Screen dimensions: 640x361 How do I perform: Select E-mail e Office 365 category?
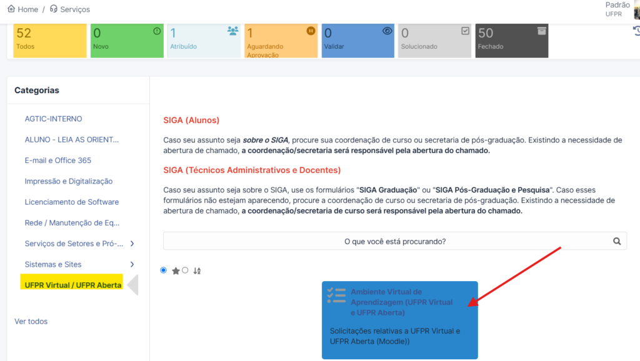[x=58, y=161]
